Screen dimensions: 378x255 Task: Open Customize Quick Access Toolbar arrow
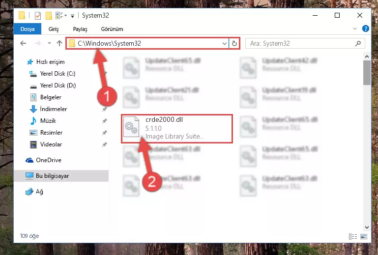72,16
